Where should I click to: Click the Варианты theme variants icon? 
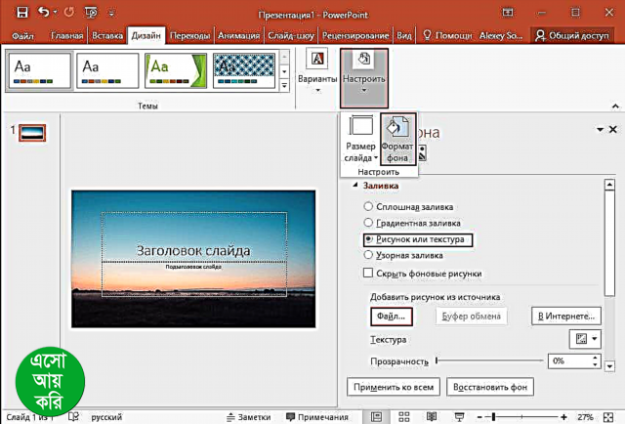(317, 66)
